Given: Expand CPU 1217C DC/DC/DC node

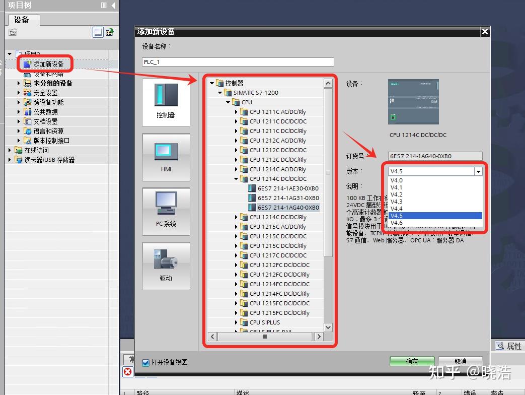Looking at the screenshot, I should tap(236, 255).
